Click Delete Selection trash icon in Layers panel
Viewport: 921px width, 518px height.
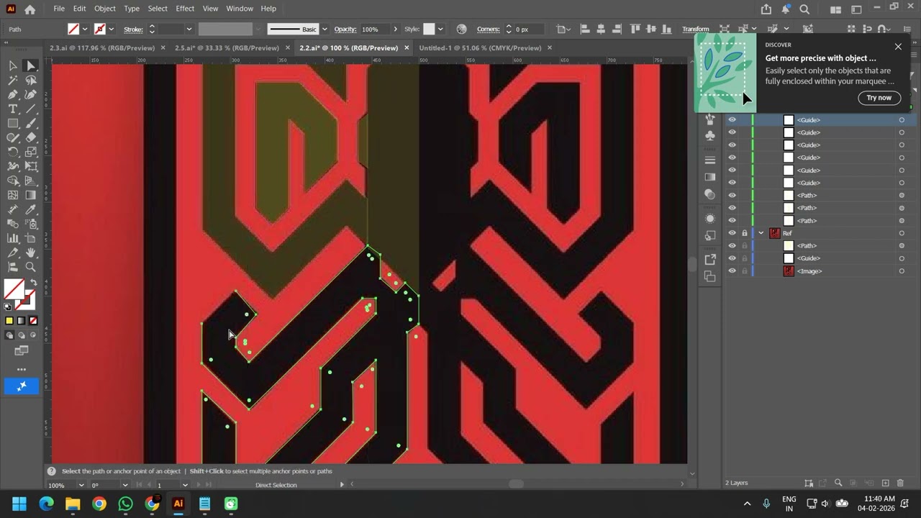(900, 483)
